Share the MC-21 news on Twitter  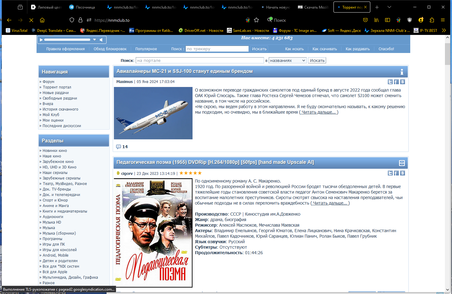tap(390, 82)
